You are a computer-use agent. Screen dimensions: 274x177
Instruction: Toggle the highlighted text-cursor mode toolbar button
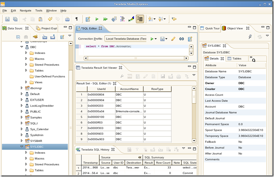140,19
